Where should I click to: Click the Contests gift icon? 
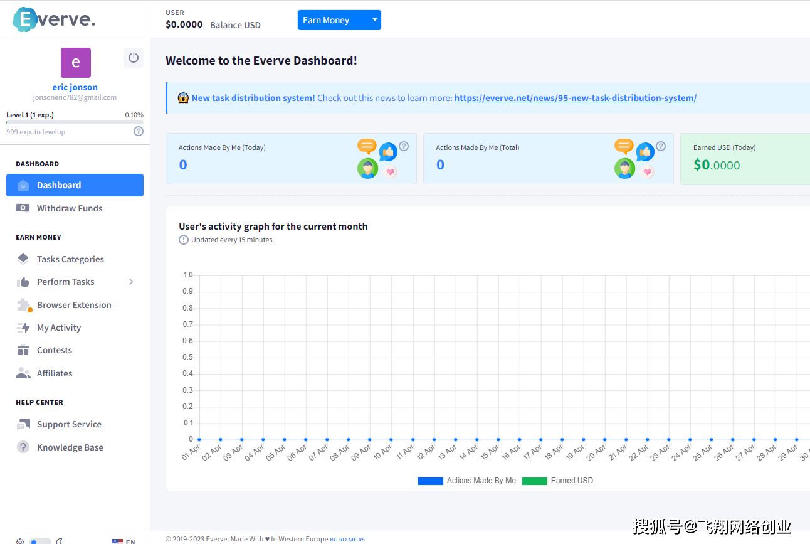tap(23, 350)
